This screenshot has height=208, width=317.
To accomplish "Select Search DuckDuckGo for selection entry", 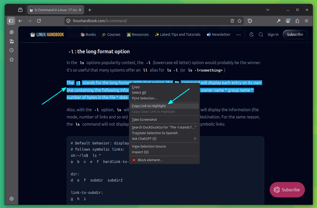I will (x=164, y=127).
